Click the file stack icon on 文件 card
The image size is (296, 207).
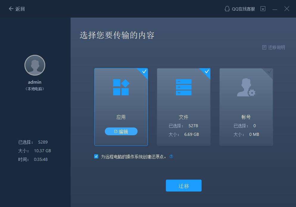point(183,87)
